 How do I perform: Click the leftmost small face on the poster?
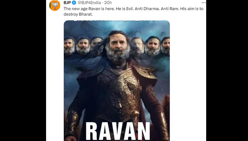click(69, 46)
